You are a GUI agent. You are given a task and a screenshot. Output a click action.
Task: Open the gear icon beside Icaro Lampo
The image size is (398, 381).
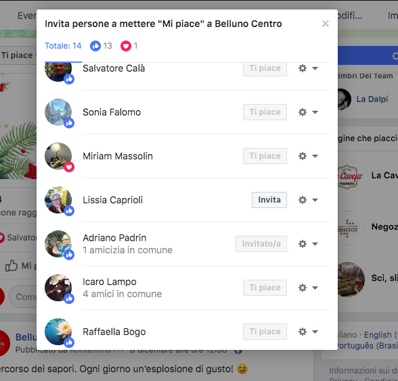tap(303, 288)
